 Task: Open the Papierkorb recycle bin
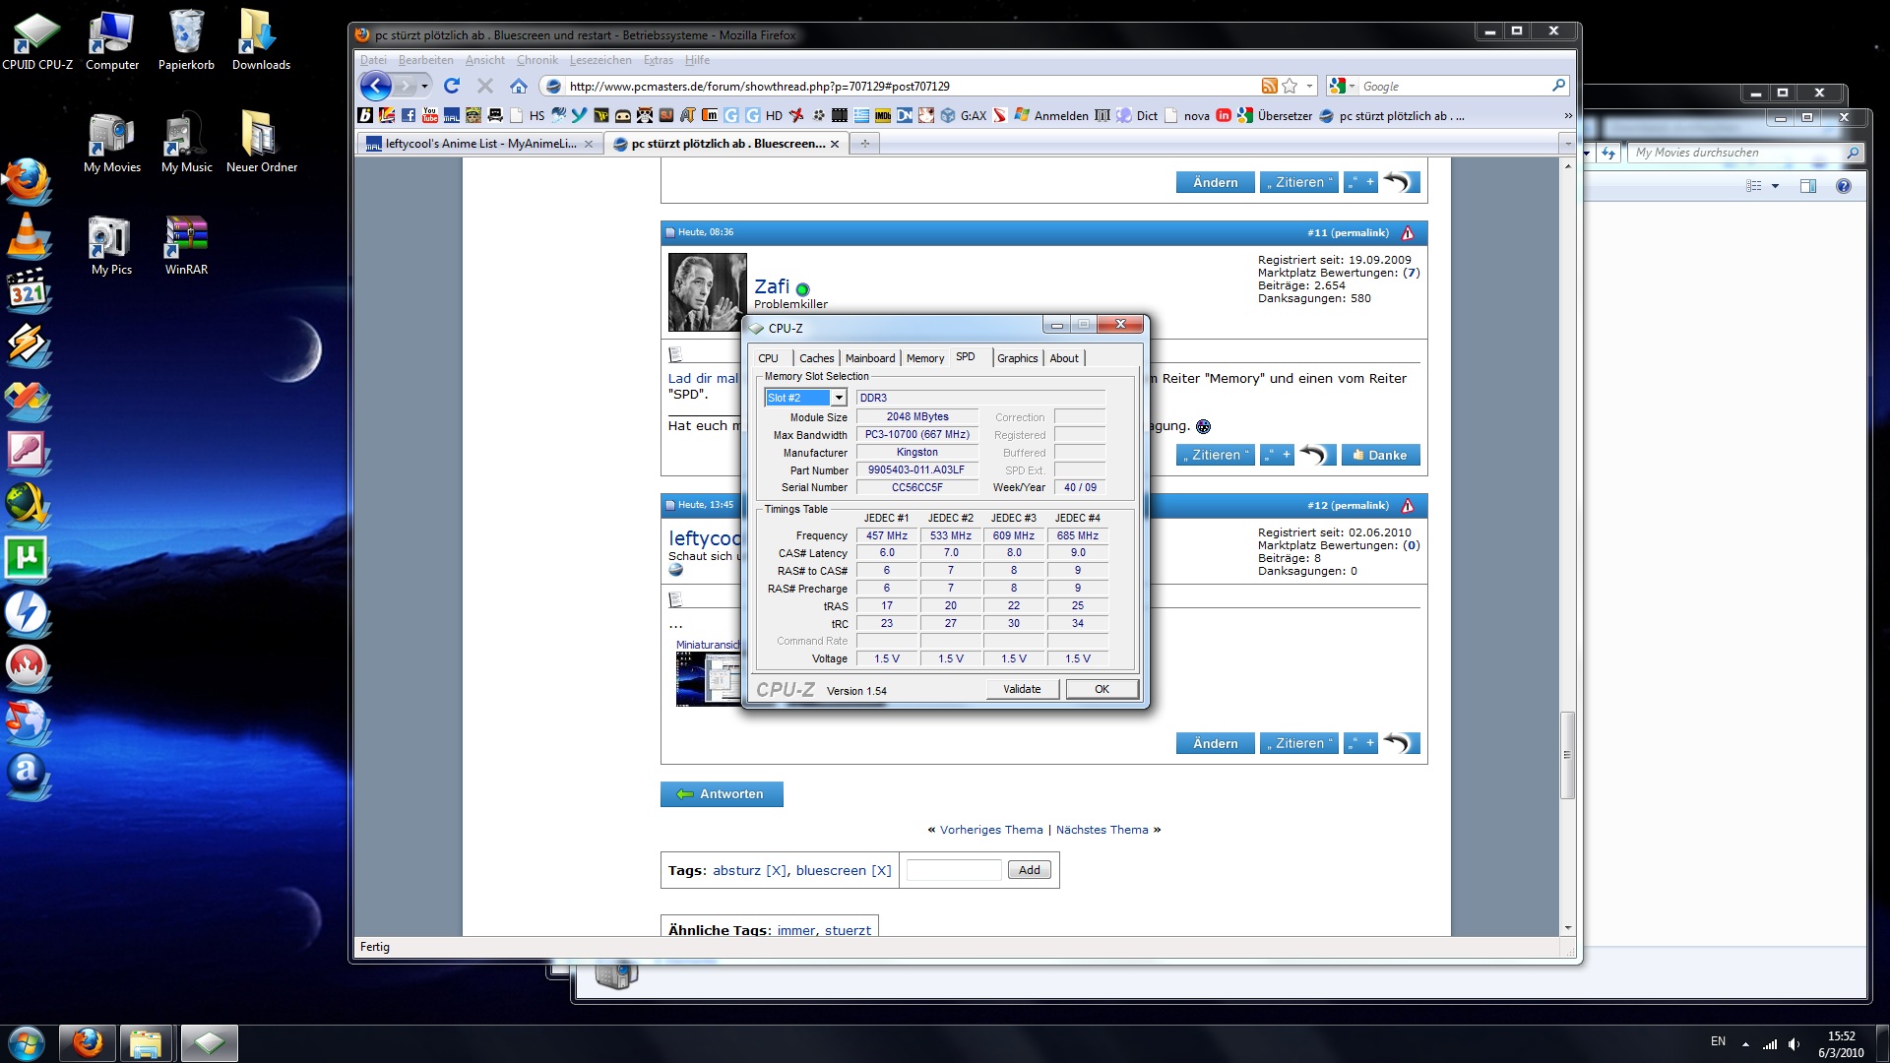click(x=186, y=41)
